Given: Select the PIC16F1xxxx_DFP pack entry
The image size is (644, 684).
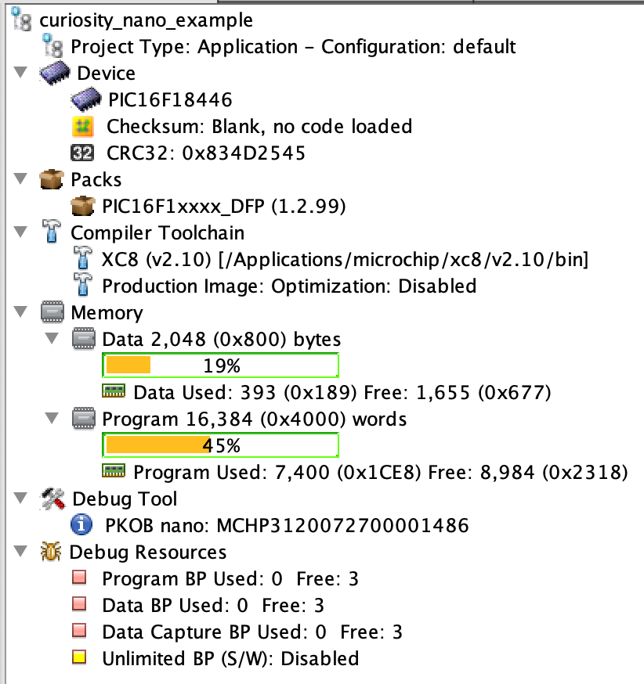Looking at the screenshot, I should [223, 206].
